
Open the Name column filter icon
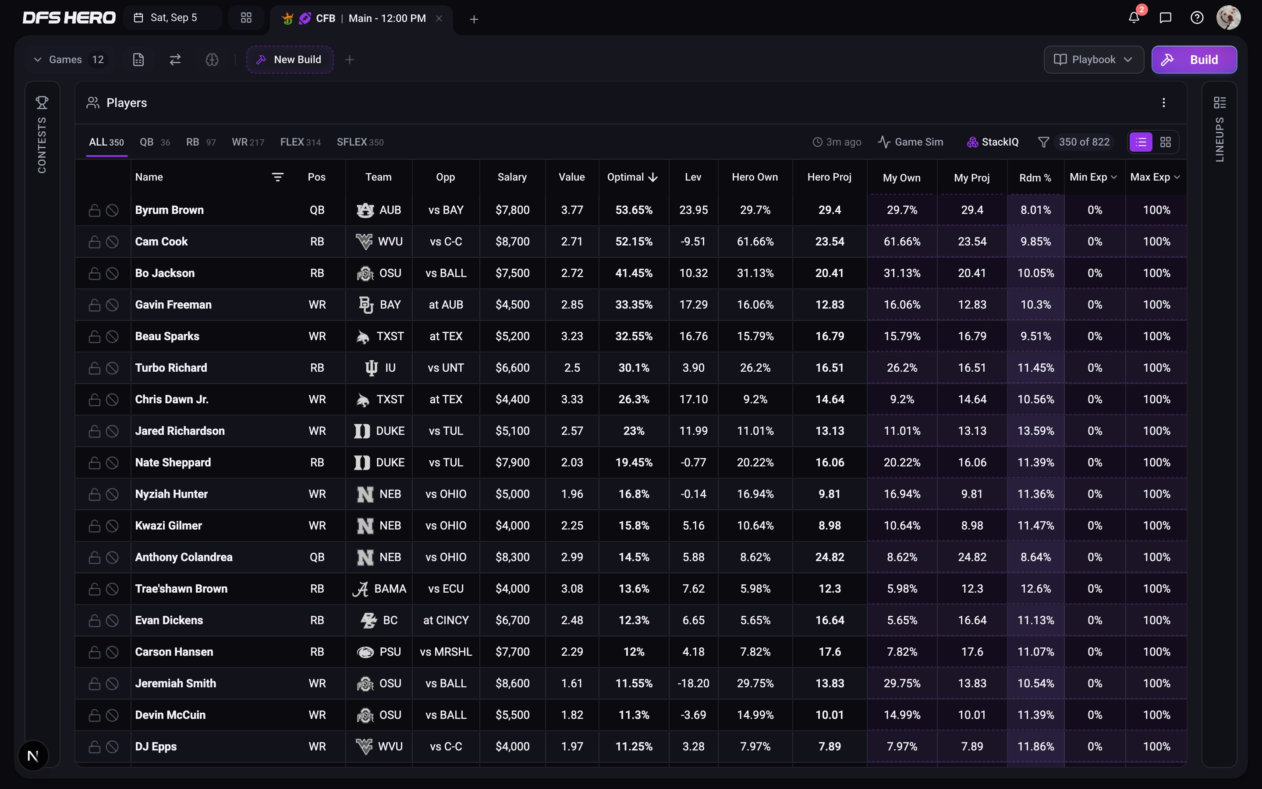click(277, 178)
